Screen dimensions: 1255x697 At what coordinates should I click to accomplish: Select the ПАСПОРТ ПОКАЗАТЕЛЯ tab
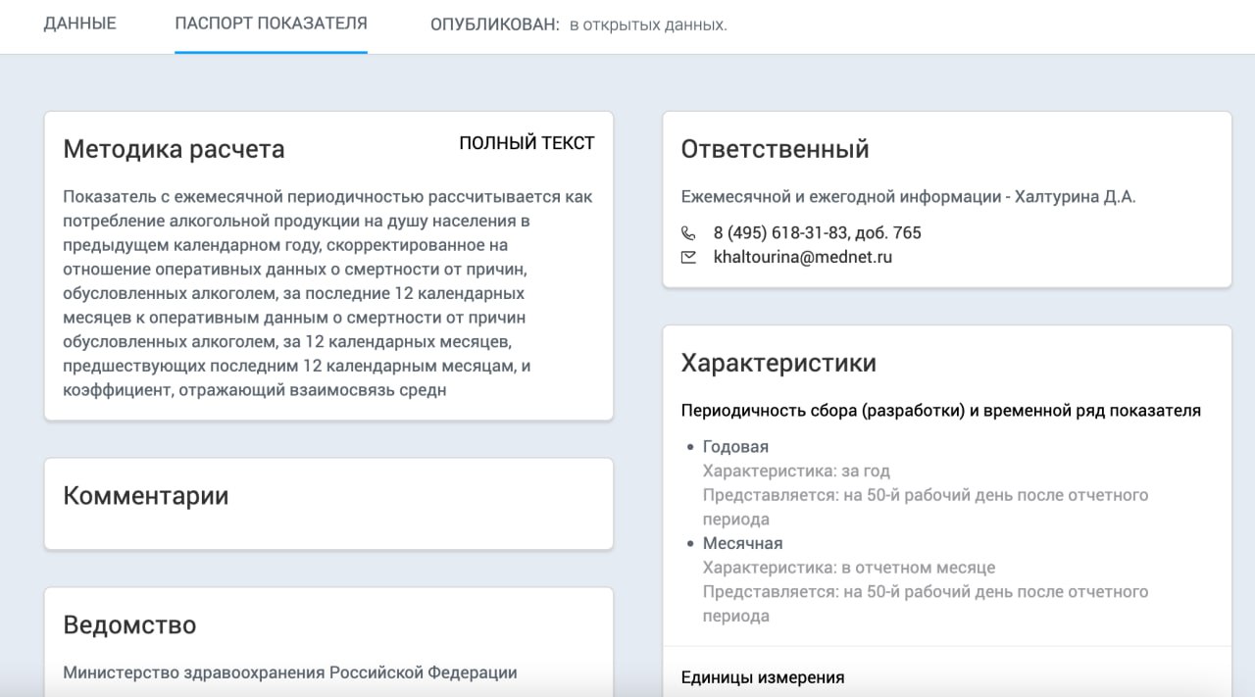point(271,24)
